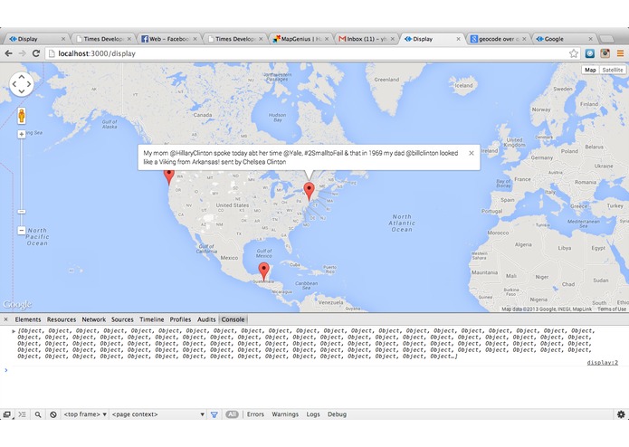This screenshot has width=629, height=447.
Task: Filter console by Debug
Action: pyautogui.click(x=337, y=414)
